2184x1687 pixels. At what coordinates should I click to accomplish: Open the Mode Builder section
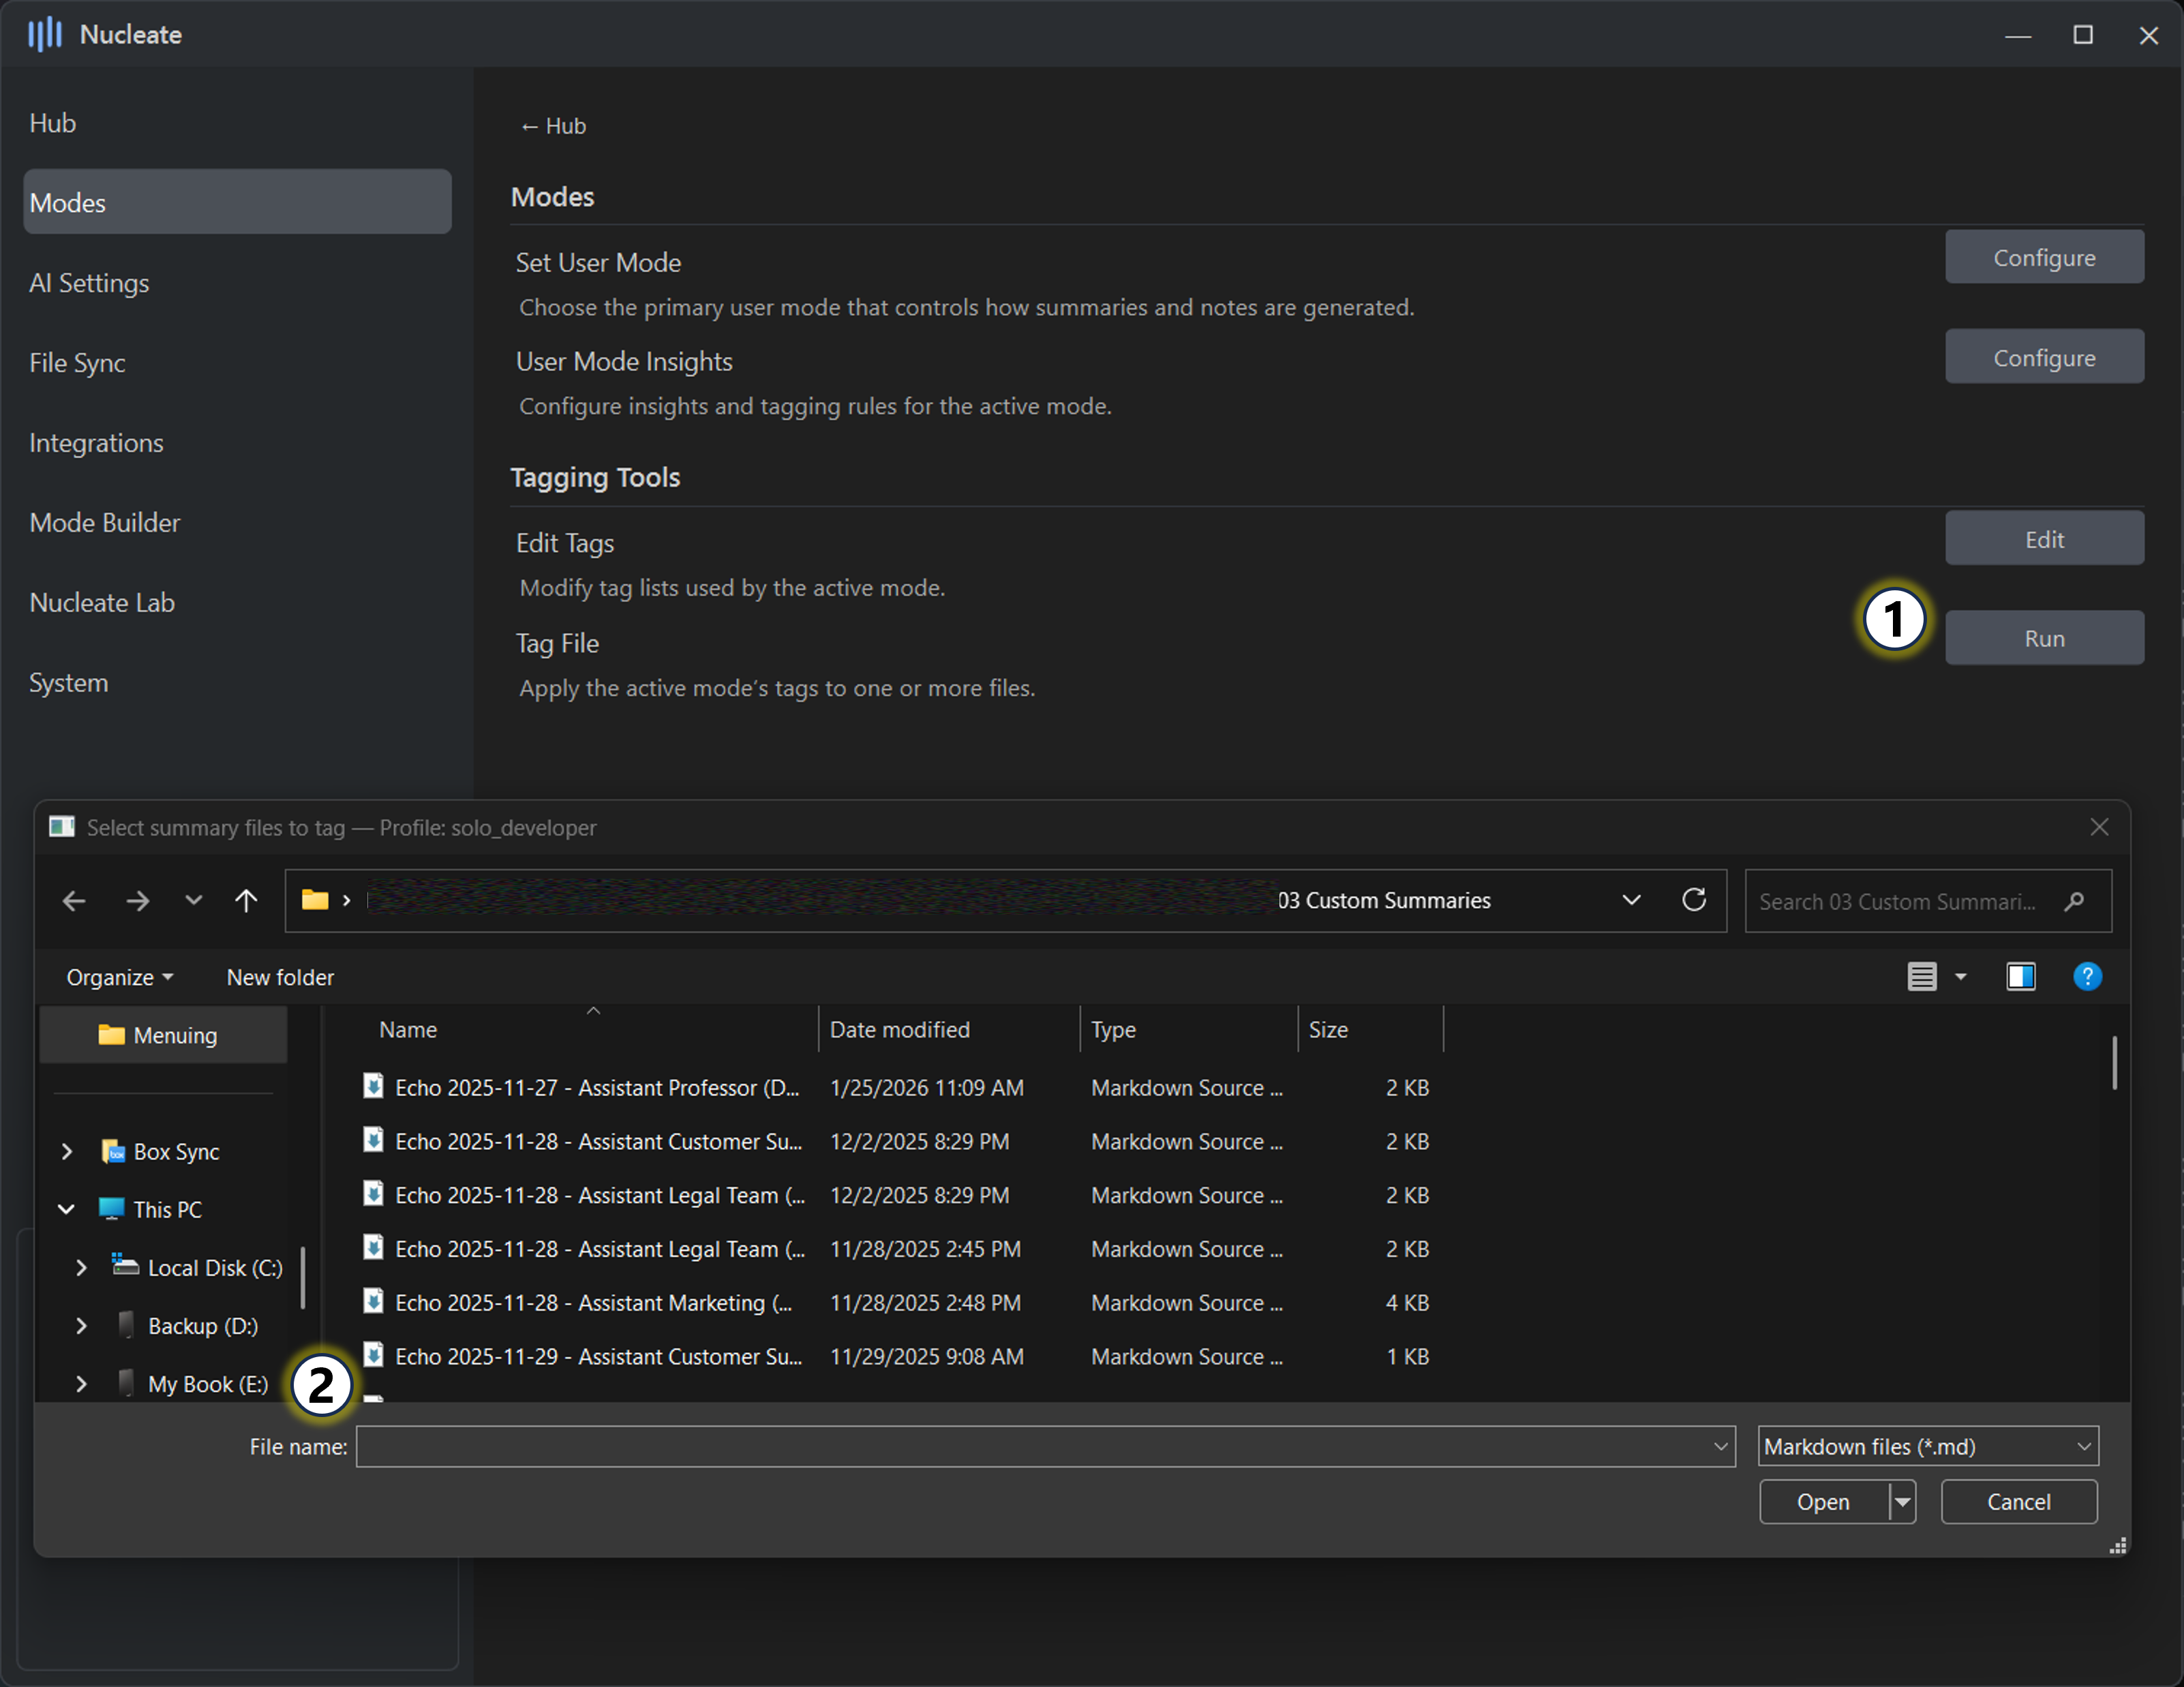point(105,523)
